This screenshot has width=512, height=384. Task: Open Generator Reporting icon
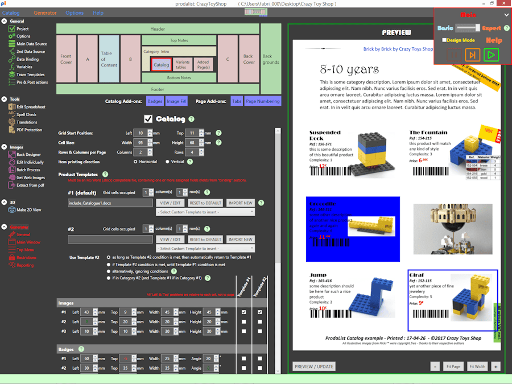coord(12,265)
